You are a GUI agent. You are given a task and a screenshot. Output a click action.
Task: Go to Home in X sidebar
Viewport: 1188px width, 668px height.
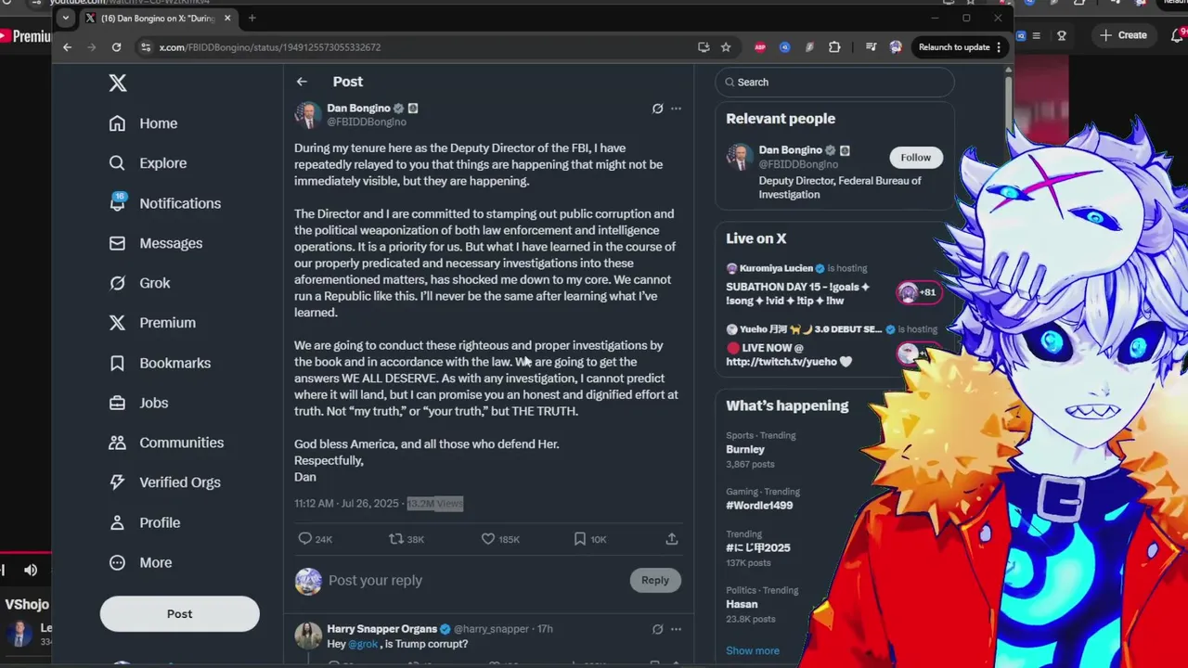[143, 123]
